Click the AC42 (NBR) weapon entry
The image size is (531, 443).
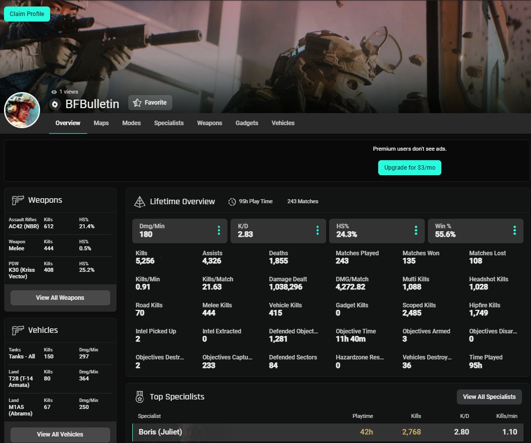(60, 223)
